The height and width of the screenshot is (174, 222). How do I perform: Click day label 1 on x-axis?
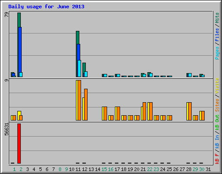[14, 169]
